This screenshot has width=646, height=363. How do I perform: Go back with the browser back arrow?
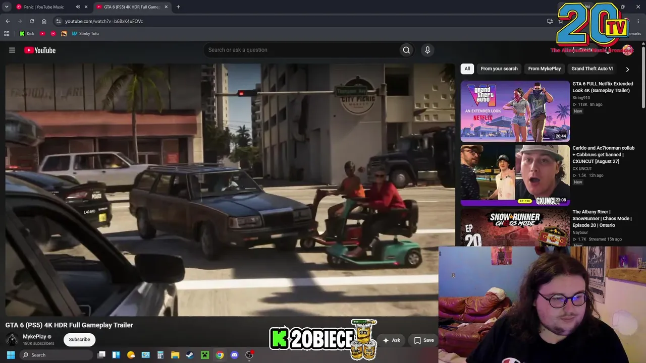click(8, 21)
